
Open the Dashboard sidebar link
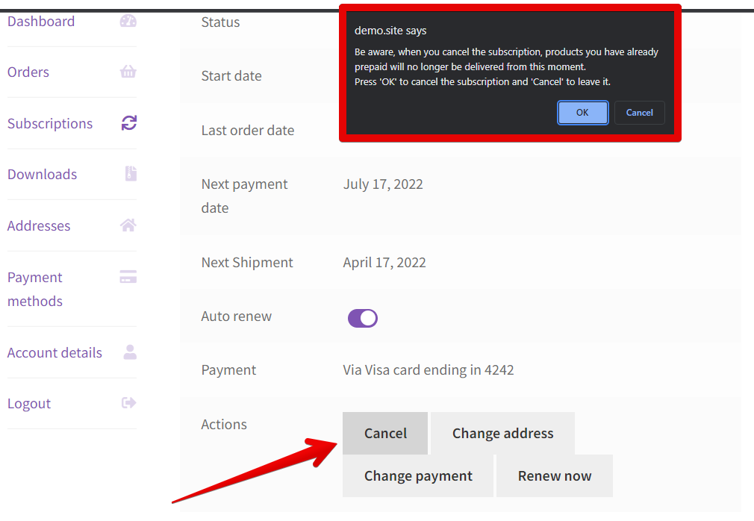(41, 22)
